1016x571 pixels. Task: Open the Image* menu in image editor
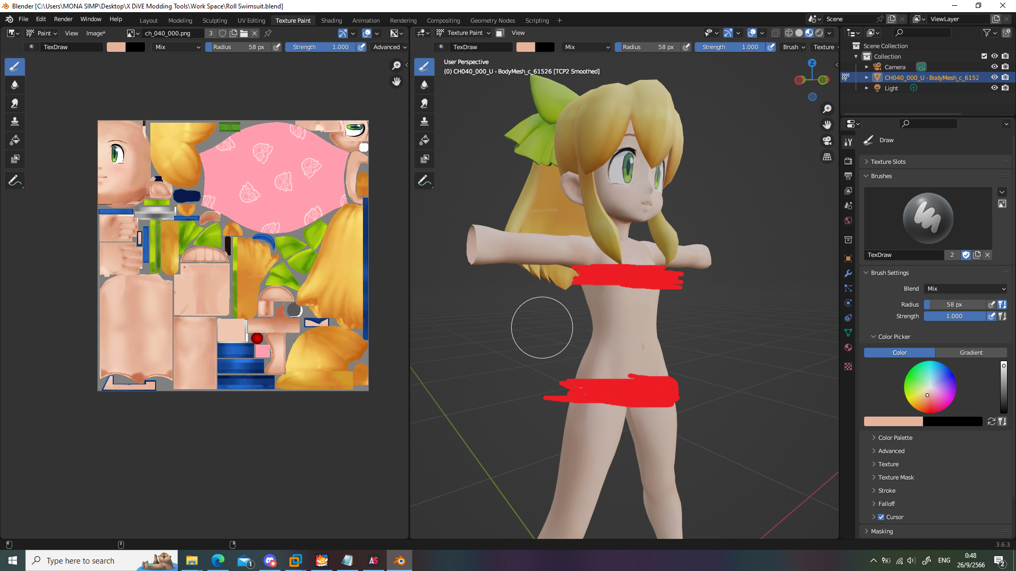96,33
